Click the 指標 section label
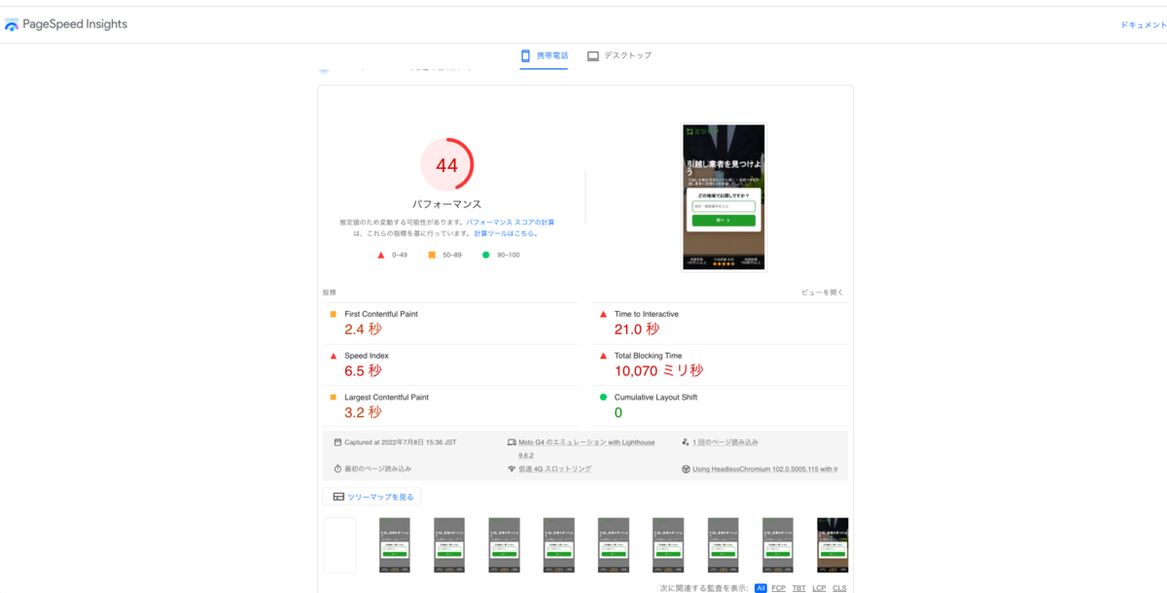1167x593 pixels. [x=329, y=292]
